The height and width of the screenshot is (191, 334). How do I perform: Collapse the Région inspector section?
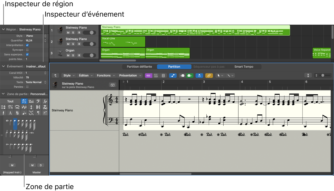click(3, 29)
